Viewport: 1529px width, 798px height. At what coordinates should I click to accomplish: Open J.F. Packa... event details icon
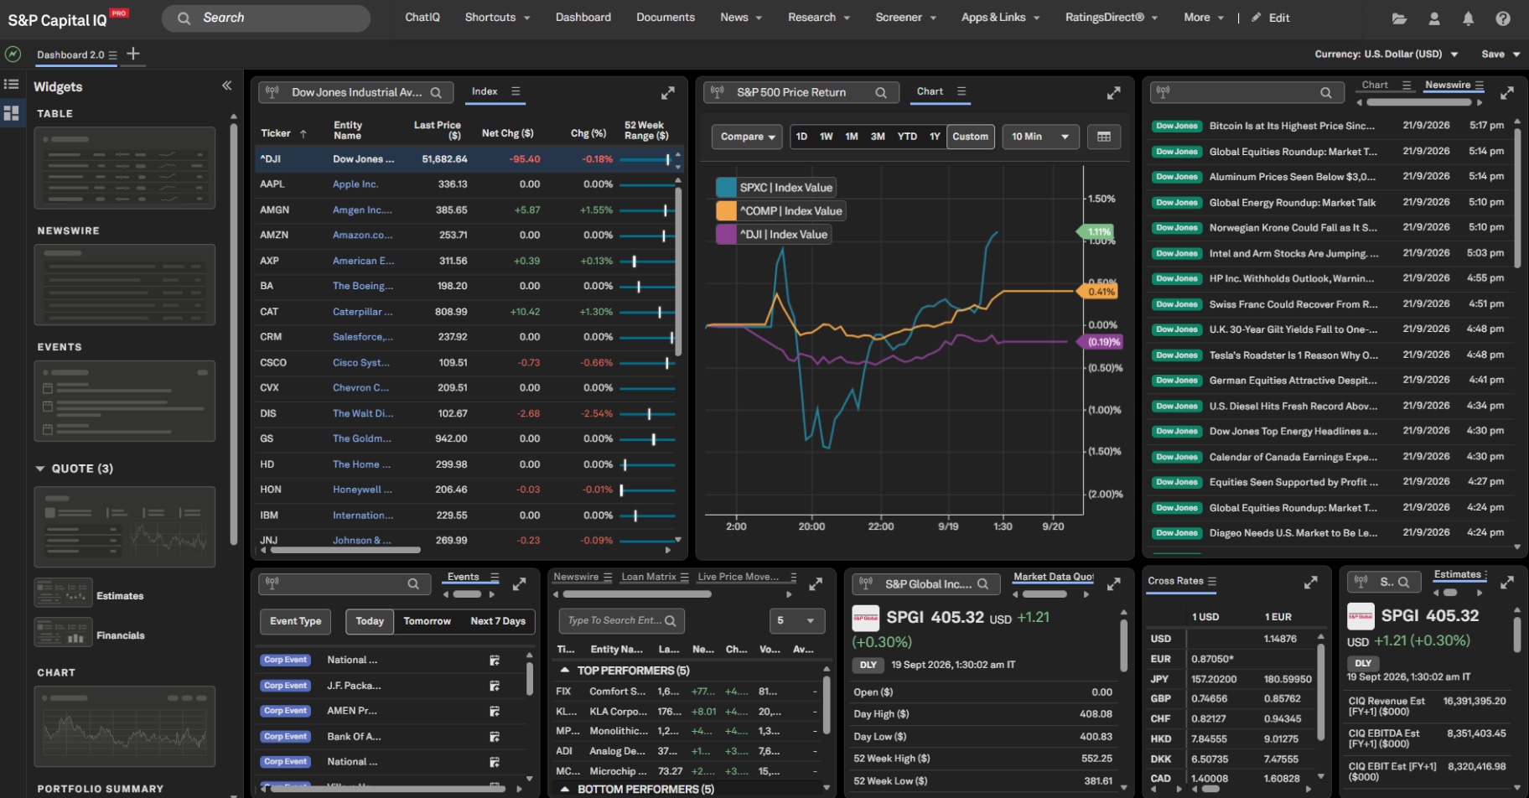click(495, 686)
